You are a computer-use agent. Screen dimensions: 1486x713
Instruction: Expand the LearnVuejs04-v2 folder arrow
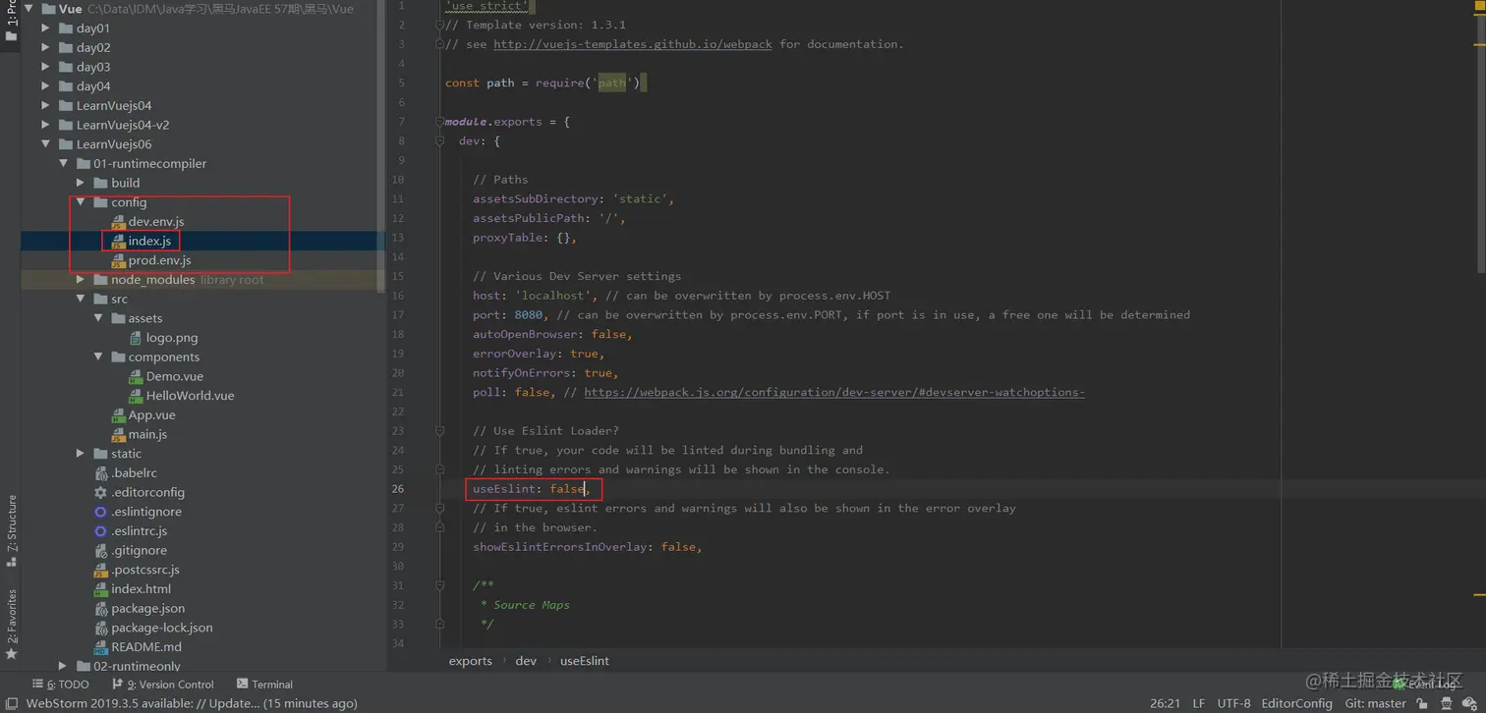tap(45, 125)
